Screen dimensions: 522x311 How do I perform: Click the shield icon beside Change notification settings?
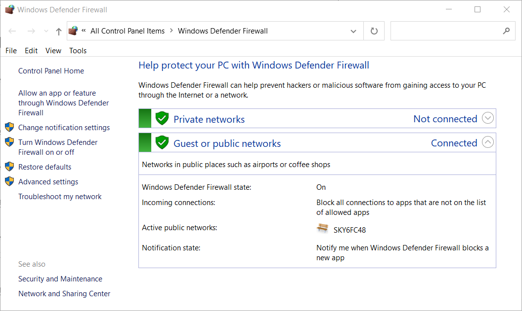tap(9, 127)
